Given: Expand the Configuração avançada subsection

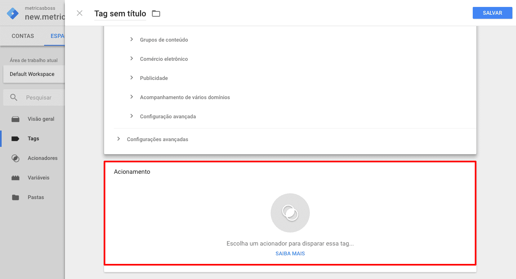Looking at the screenshot, I should point(131,116).
